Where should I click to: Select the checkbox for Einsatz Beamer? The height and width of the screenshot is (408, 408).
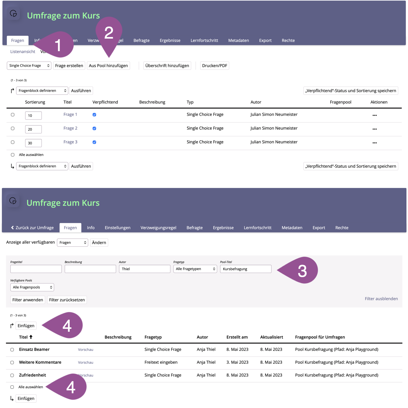click(x=12, y=350)
